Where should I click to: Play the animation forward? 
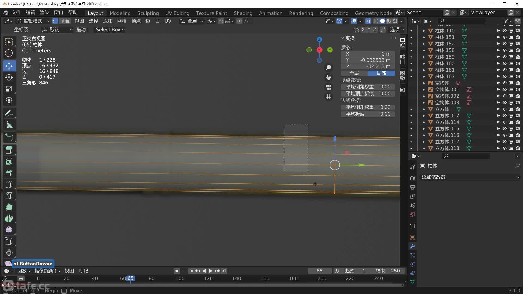(211, 271)
